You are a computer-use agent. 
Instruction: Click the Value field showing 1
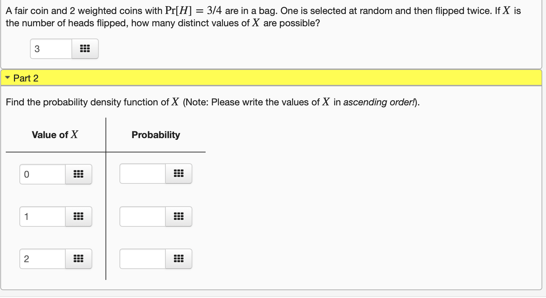(42, 217)
